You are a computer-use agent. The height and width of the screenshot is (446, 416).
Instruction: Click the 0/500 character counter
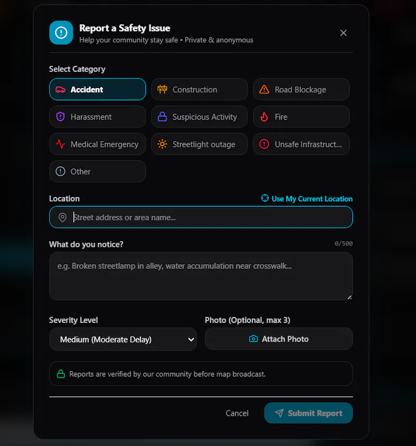tap(344, 243)
